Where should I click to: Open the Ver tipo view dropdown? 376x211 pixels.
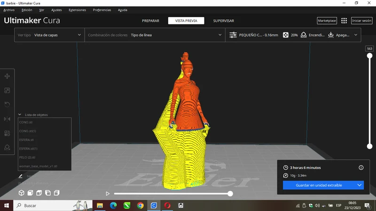49,35
